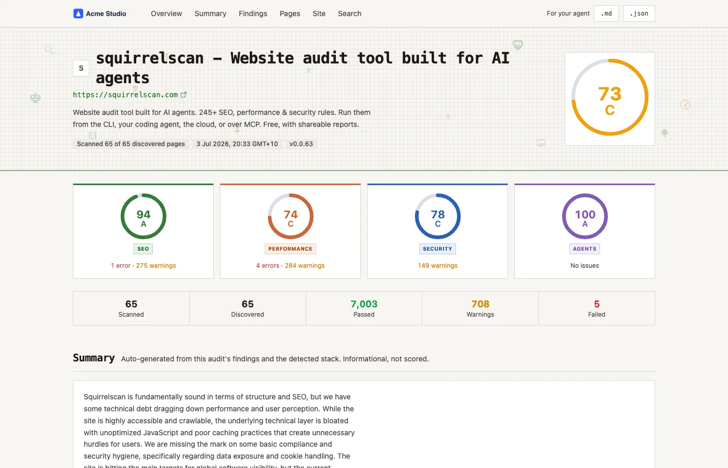728x468 pixels.
Task: Click the page title "squirrelscan – Website audit tool"
Action: 303,68
